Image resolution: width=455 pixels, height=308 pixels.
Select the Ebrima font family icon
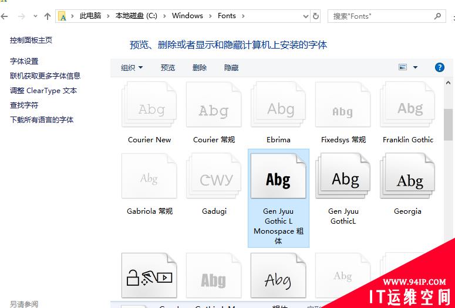[x=278, y=104]
